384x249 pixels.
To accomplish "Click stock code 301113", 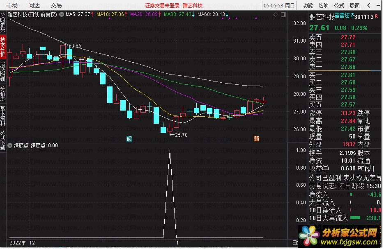I will click(x=364, y=17).
